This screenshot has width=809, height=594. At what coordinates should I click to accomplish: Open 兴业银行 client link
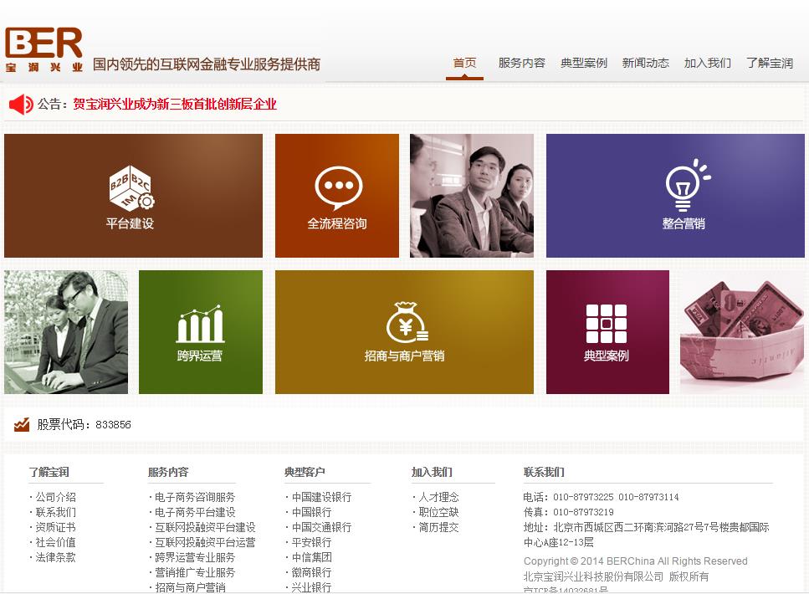(x=311, y=586)
